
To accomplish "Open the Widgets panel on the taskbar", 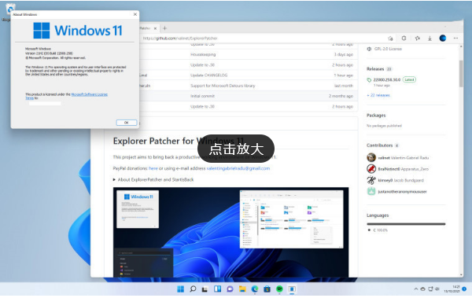I will (217, 289).
